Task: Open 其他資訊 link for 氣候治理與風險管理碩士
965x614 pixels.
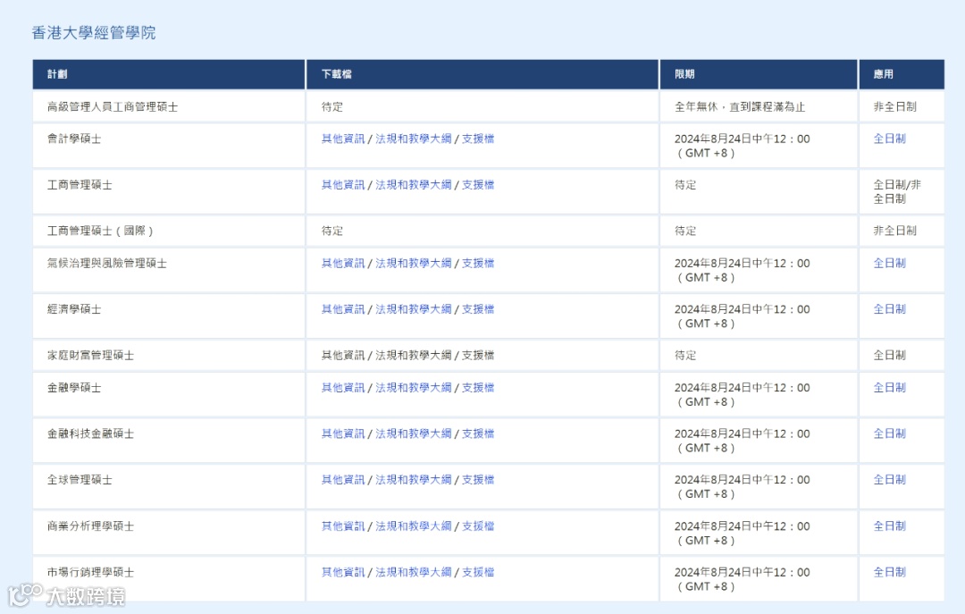Action: (x=343, y=264)
